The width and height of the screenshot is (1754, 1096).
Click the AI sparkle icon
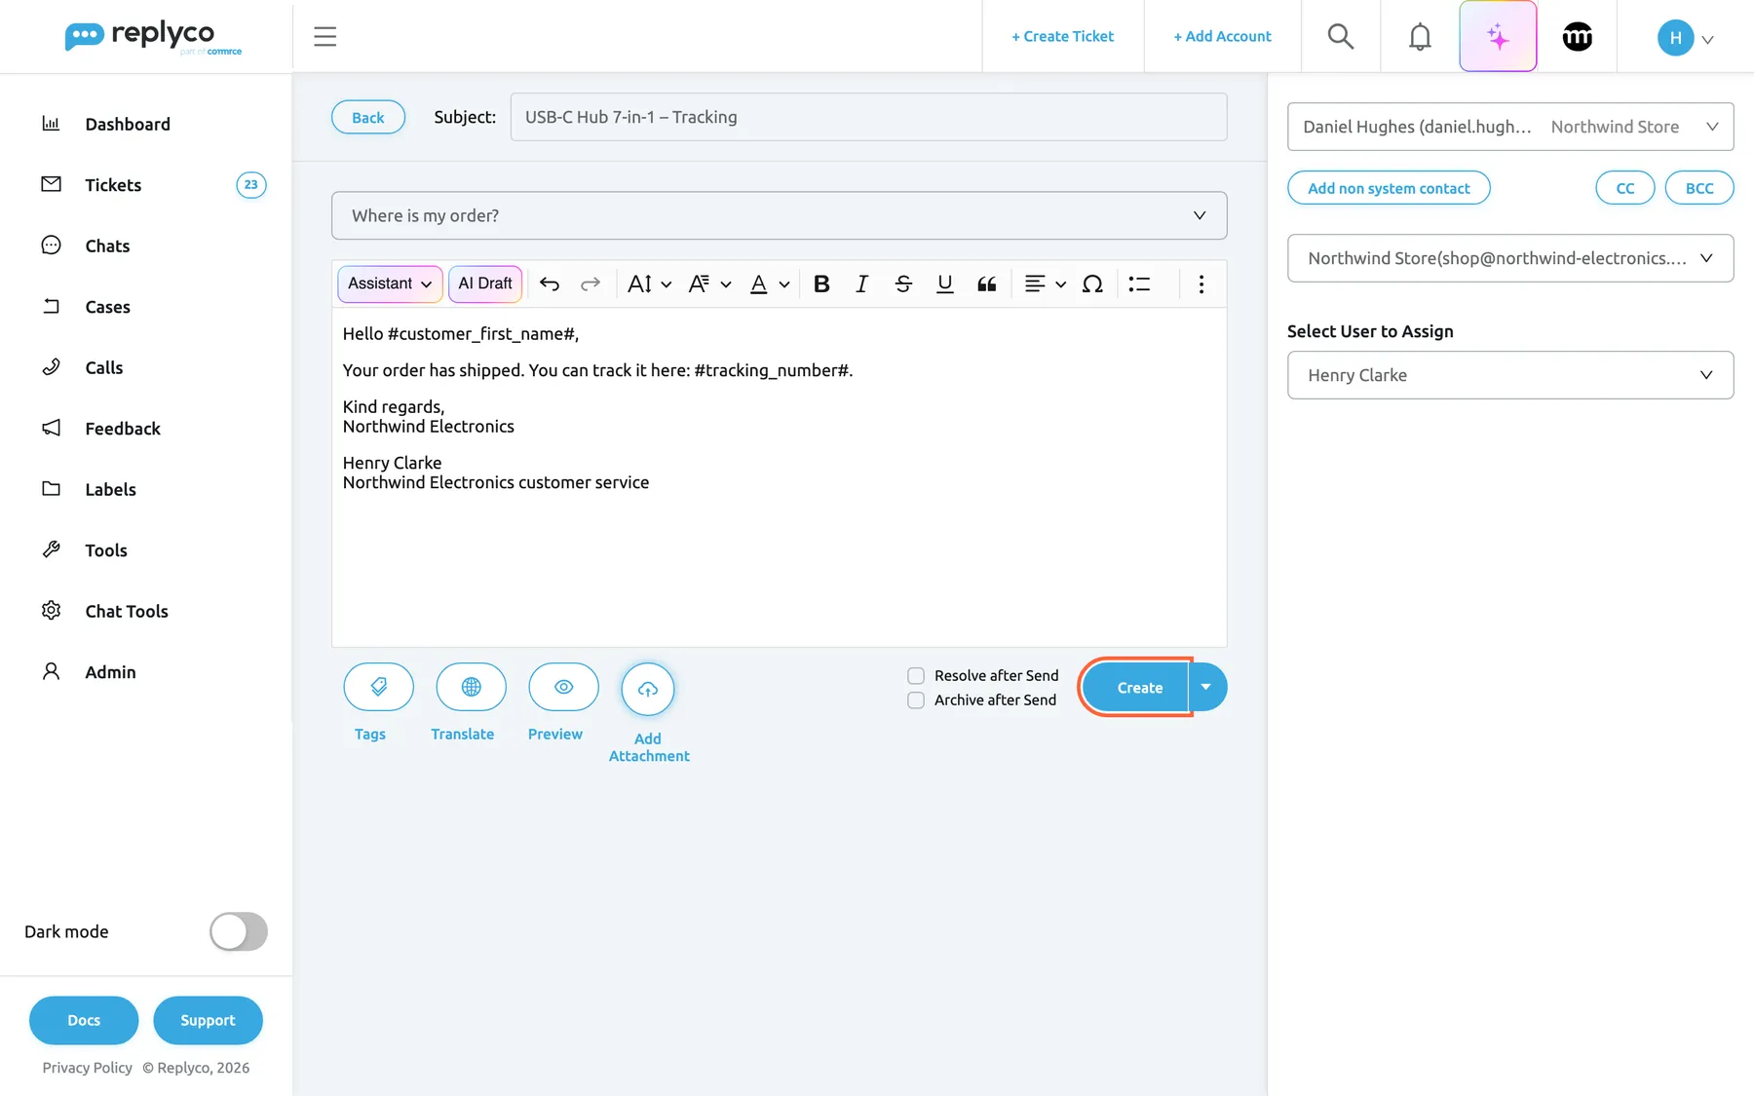(1498, 37)
